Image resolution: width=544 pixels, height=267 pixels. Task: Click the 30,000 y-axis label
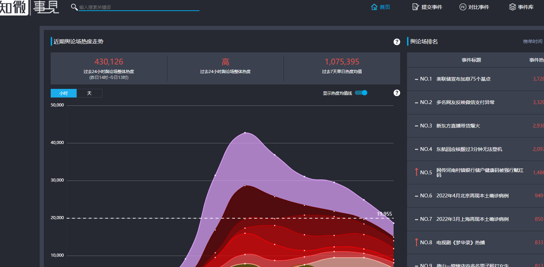(57, 180)
